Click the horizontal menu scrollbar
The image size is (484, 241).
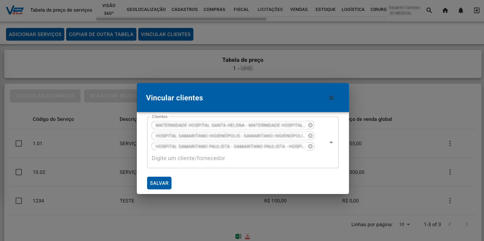tap(181, 19)
